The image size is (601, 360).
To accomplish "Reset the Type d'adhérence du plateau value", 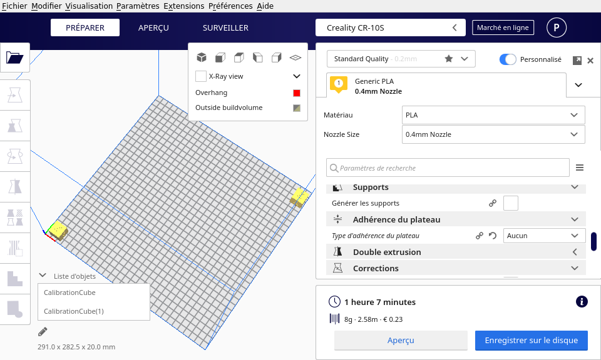I will click(493, 236).
